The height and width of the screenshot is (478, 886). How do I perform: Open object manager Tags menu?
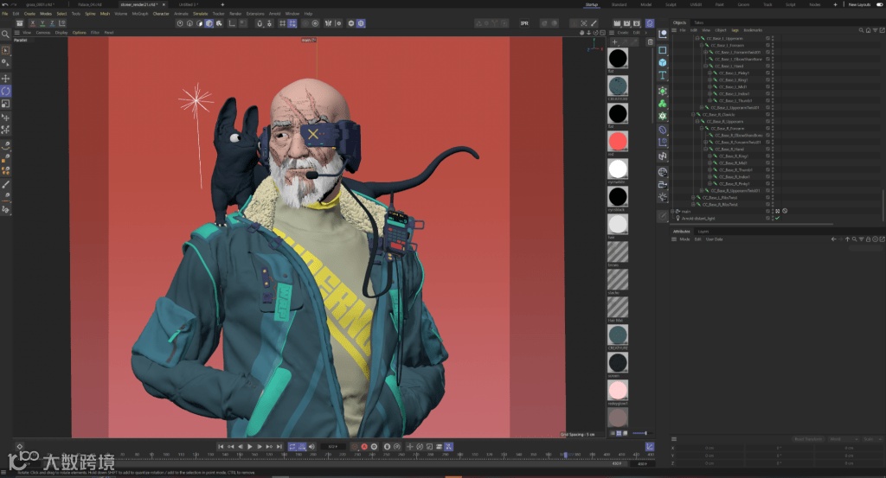click(735, 30)
